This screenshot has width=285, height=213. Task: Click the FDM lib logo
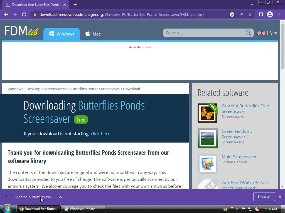pyautogui.click(x=21, y=31)
